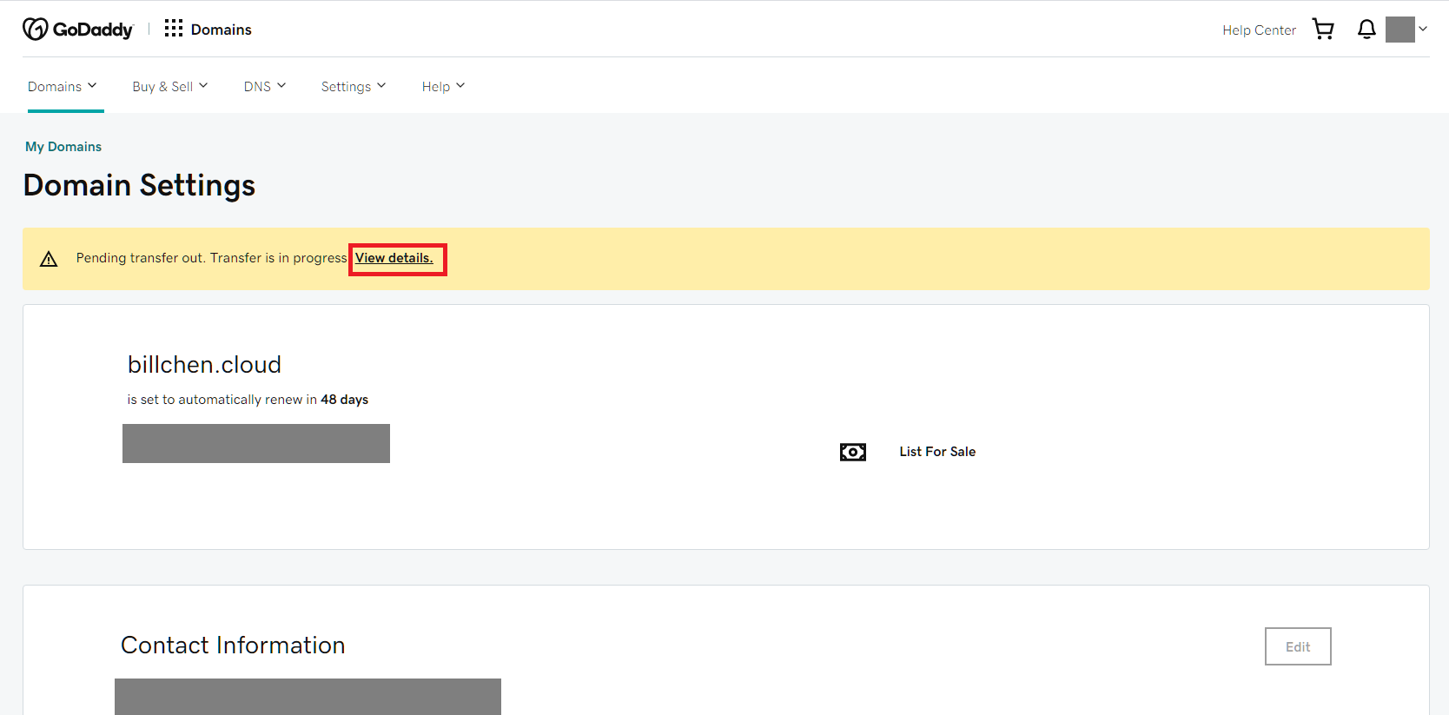Open the Help Center link
1449x715 pixels.
coord(1259,30)
